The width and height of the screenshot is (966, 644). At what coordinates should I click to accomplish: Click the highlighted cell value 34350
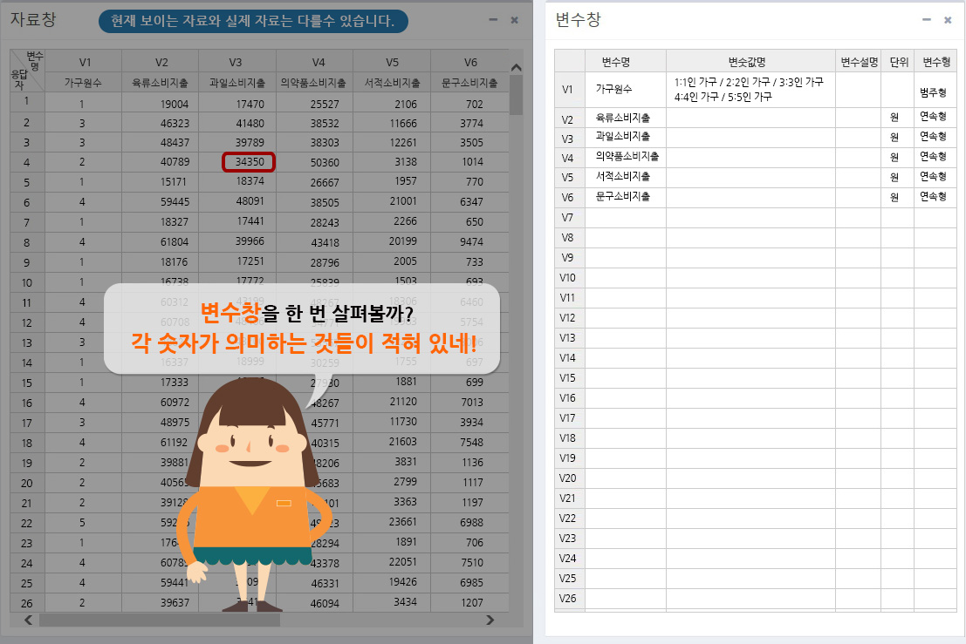point(249,162)
